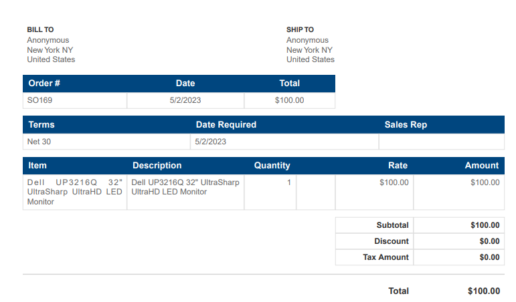Click the Sales Rep header

406,124
